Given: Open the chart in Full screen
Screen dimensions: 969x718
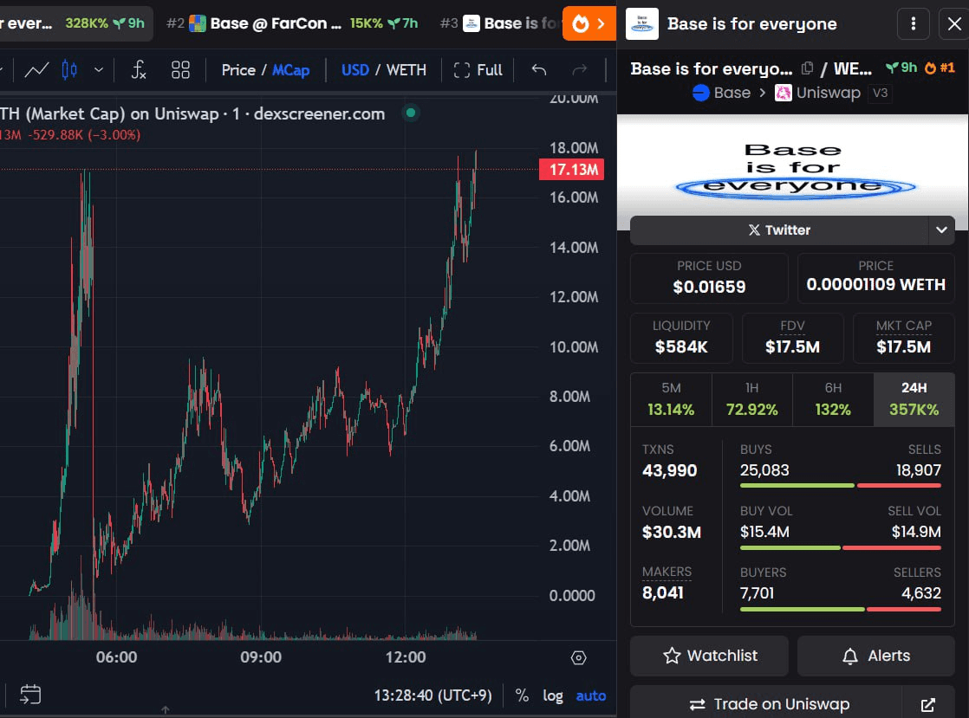Looking at the screenshot, I should pyautogui.click(x=478, y=70).
